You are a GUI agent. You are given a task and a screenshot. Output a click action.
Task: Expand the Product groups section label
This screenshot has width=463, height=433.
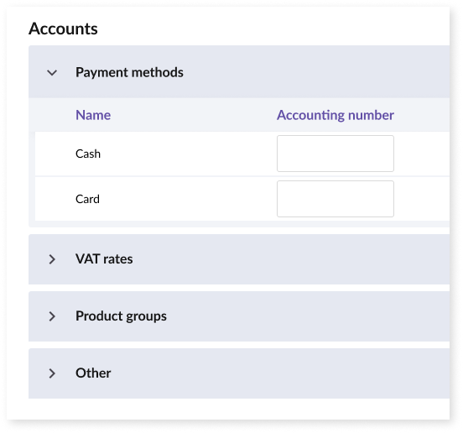click(121, 316)
